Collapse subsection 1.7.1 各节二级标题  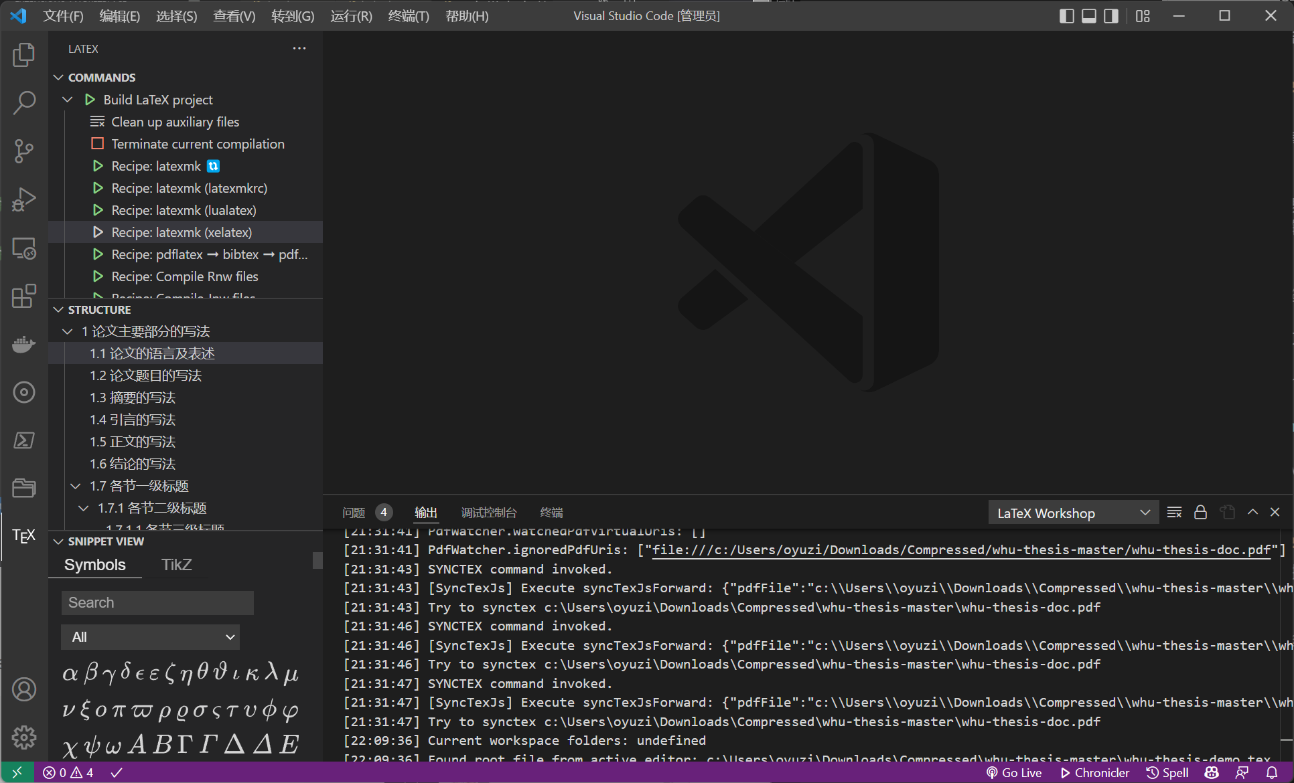point(84,508)
